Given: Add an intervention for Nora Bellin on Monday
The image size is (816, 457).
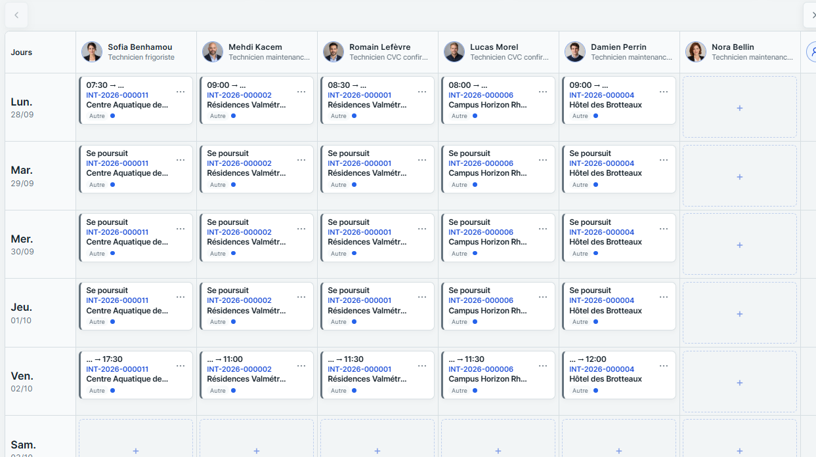Looking at the screenshot, I should (740, 108).
